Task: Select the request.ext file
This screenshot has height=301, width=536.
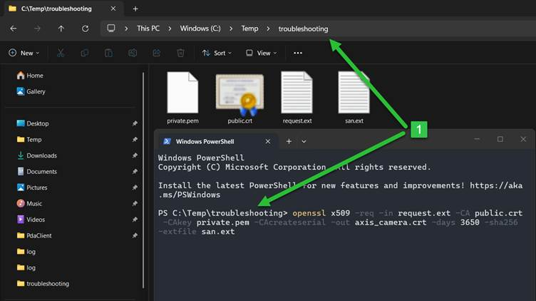Action: (x=297, y=98)
